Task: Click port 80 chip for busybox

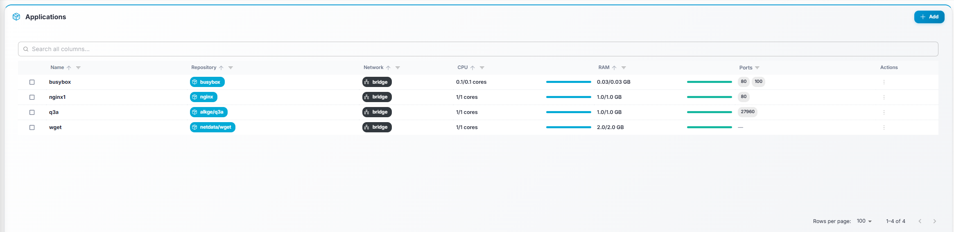Action: pyautogui.click(x=744, y=82)
